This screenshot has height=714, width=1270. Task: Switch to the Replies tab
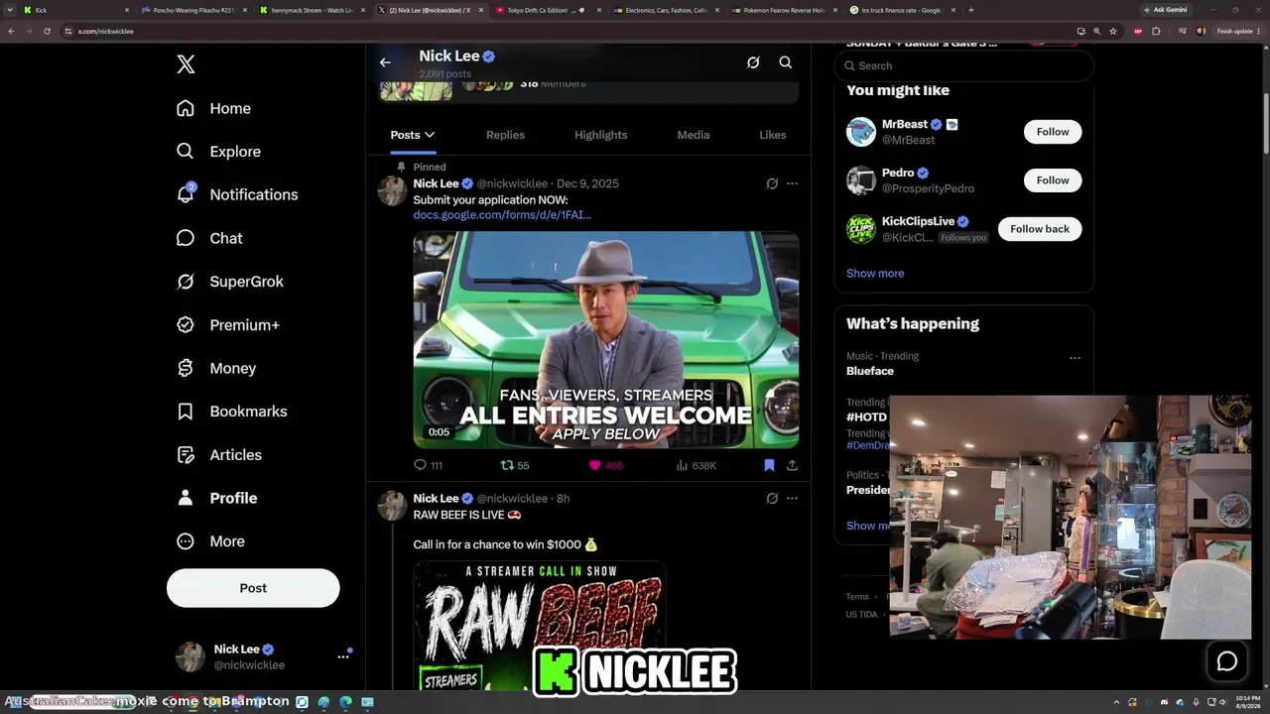[505, 135]
